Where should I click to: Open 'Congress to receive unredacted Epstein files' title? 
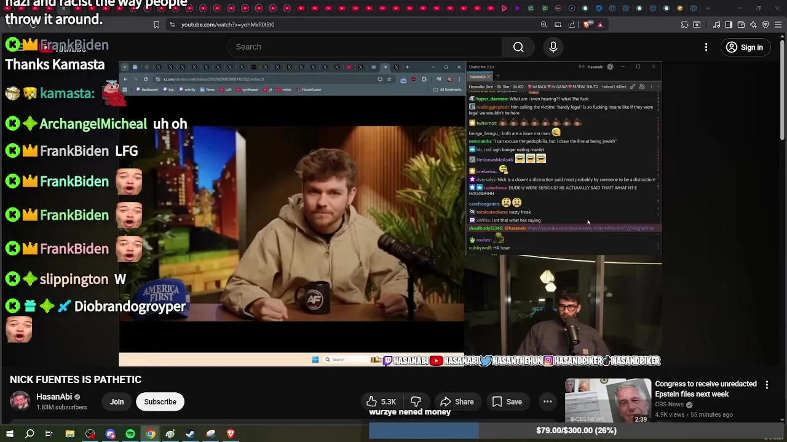(x=706, y=389)
